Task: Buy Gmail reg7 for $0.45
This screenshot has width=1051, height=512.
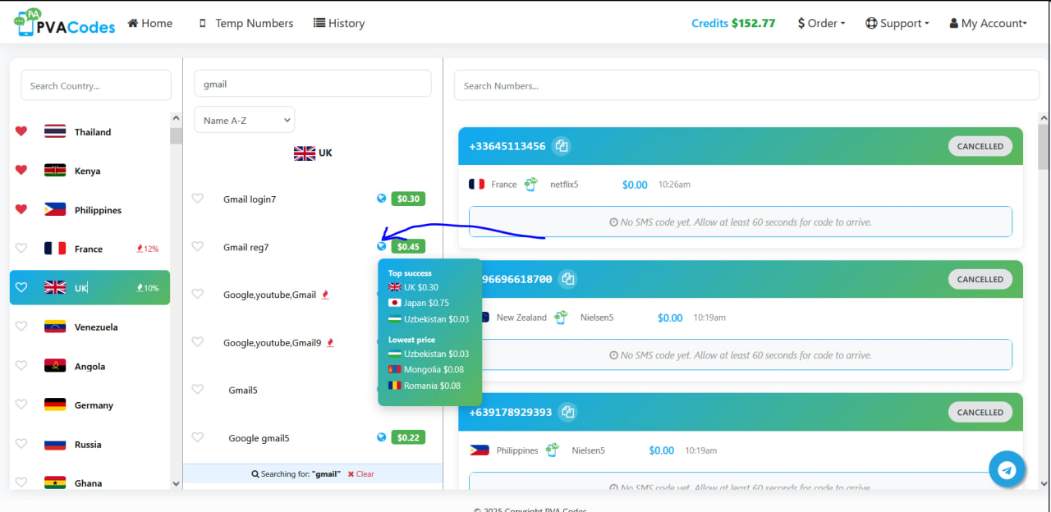Action: [408, 246]
